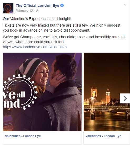Click second Valentines - London Eye card title
The image size is (130, 145).
103,136
